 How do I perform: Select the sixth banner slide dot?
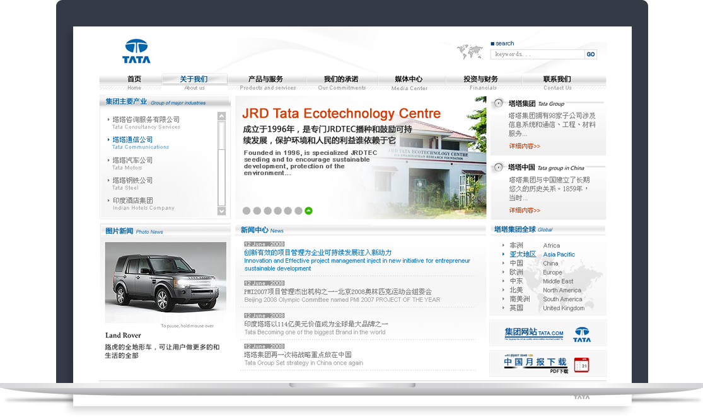(298, 210)
